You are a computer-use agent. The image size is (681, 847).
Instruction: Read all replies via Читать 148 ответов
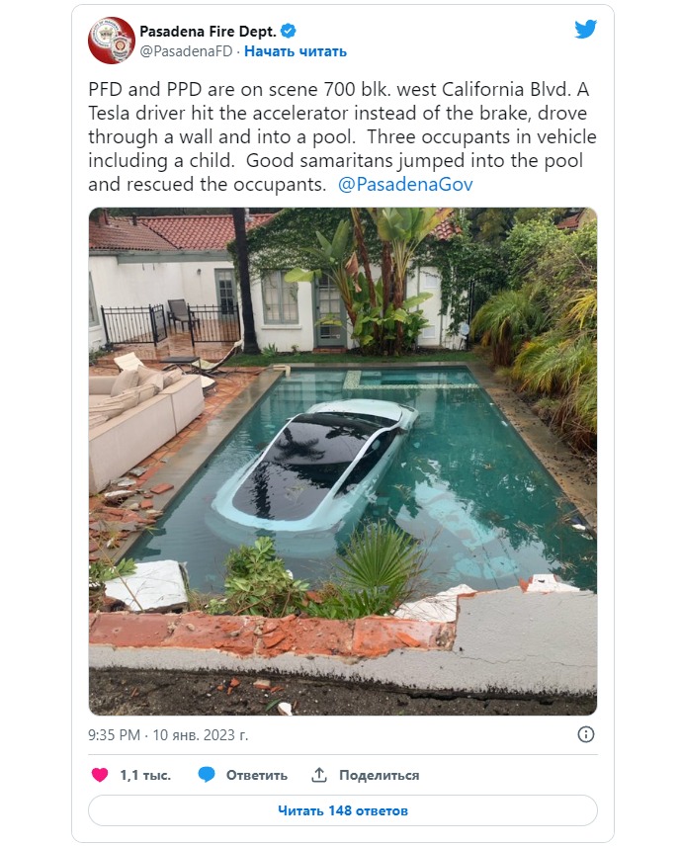[x=343, y=810]
